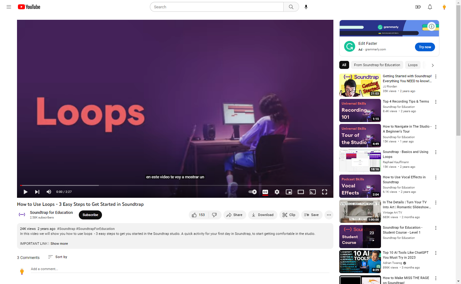Create a Clip of the video
This screenshot has height=284, width=461.
click(x=289, y=215)
